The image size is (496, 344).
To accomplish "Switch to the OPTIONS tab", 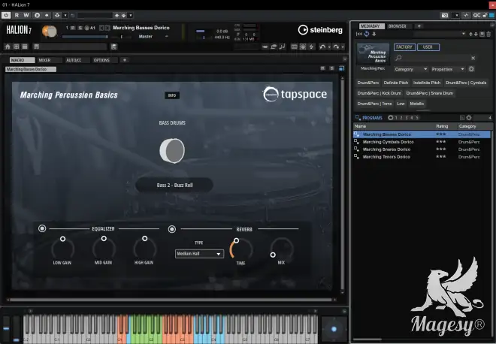I will coord(104,60).
